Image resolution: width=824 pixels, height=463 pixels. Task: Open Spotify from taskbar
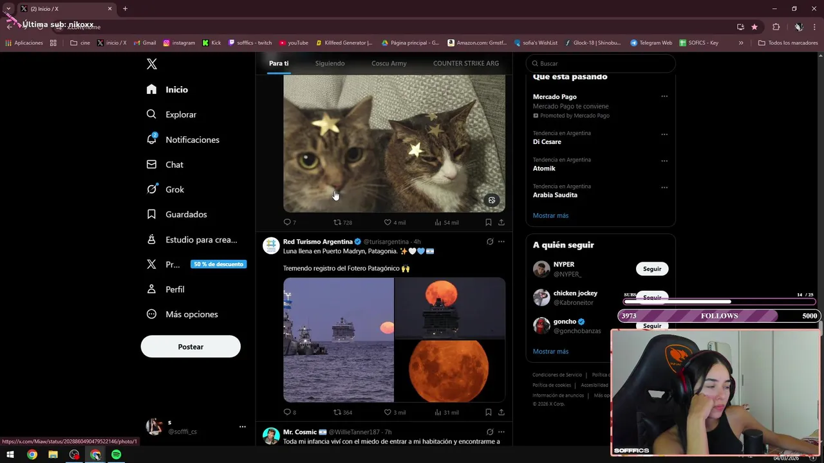[116, 455]
